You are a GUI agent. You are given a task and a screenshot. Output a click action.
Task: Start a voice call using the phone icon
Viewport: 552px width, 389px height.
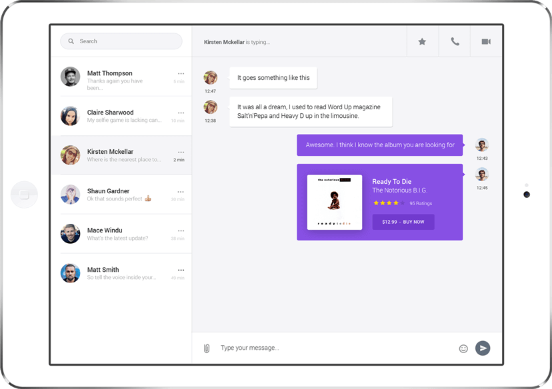[x=454, y=41]
